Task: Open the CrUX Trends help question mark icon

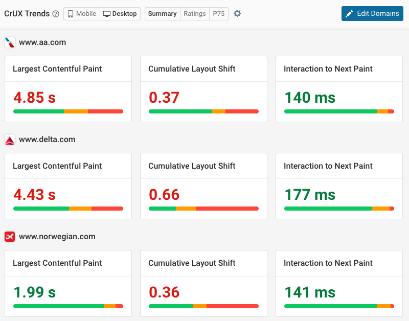Action: [x=56, y=14]
